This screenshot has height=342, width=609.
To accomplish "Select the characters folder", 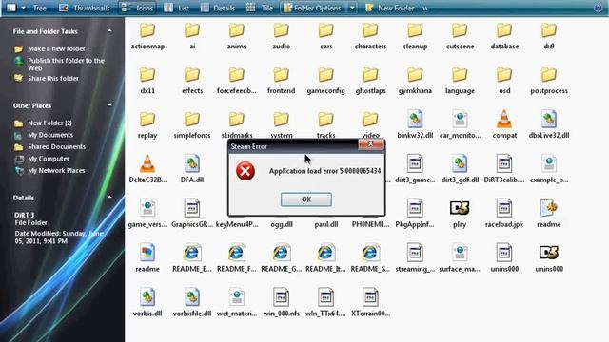I will click(370, 36).
